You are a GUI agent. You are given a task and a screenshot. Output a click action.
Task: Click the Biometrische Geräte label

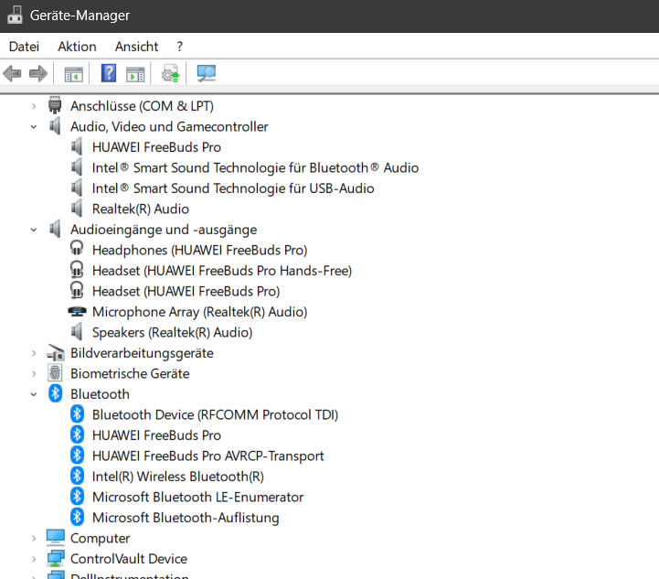click(130, 374)
